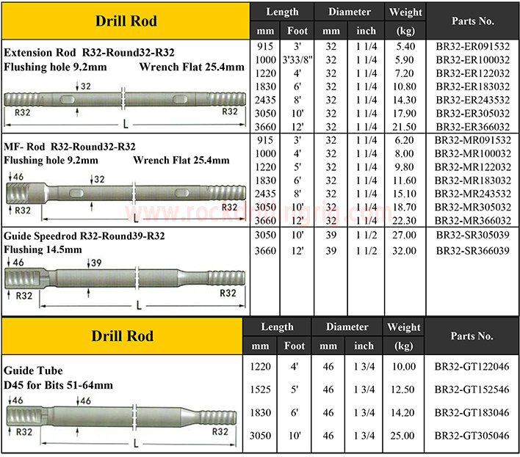Click the Guide Speedrod R32-Round39-R32 heading

coord(84,235)
